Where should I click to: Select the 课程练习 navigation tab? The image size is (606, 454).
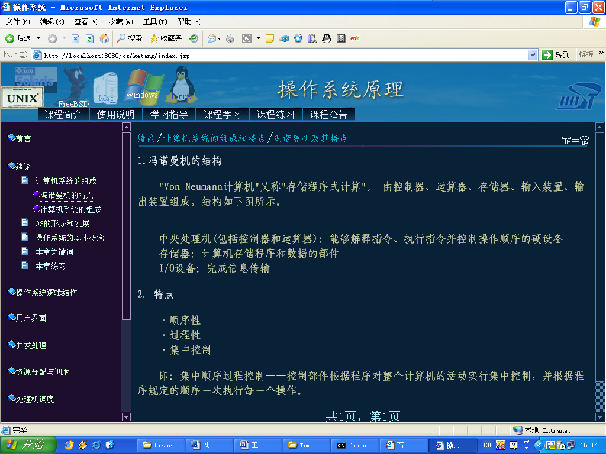tap(276, 115)
